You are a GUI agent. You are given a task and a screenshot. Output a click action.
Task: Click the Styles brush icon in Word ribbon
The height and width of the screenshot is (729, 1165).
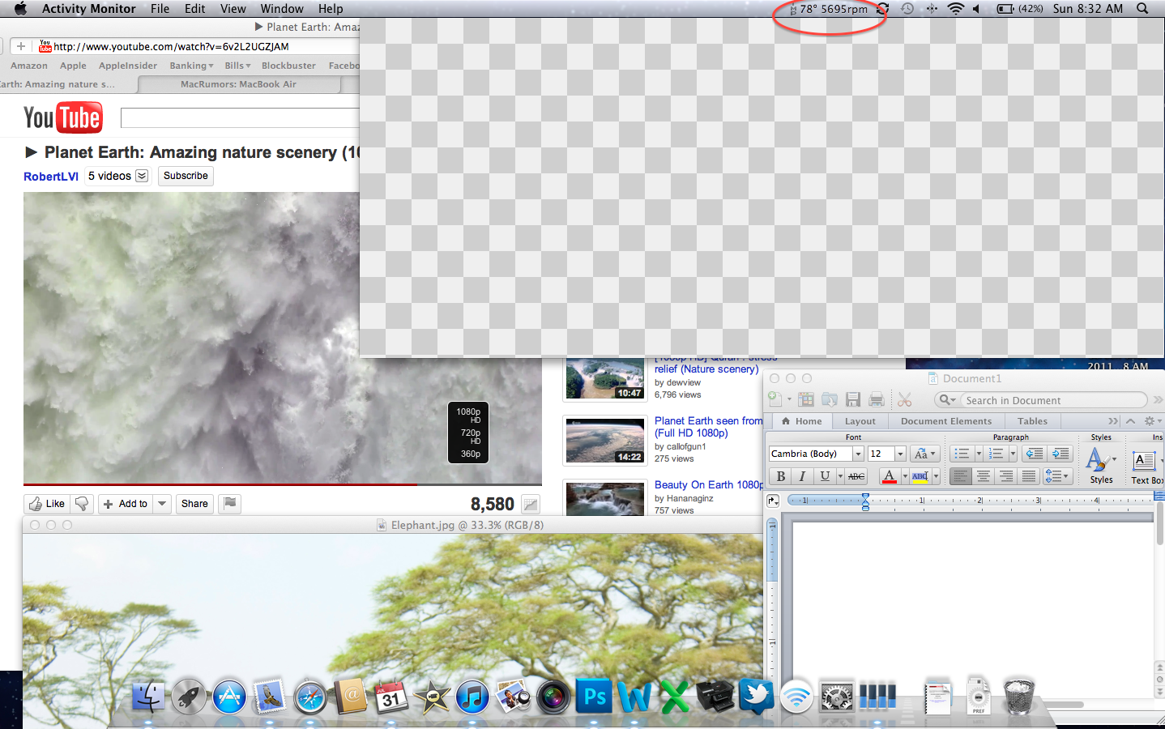1097,460
